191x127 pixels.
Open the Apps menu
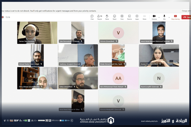tap(137, 17)
